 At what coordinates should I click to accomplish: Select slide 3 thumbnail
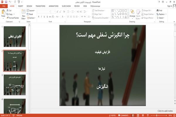tap(15, 85)
